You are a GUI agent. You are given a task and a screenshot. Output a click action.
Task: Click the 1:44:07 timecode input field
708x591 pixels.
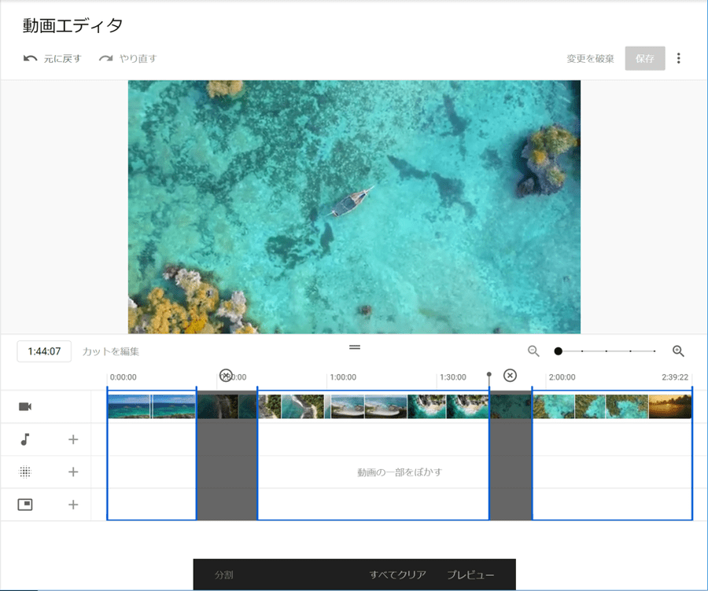click(x=44, y=351)
